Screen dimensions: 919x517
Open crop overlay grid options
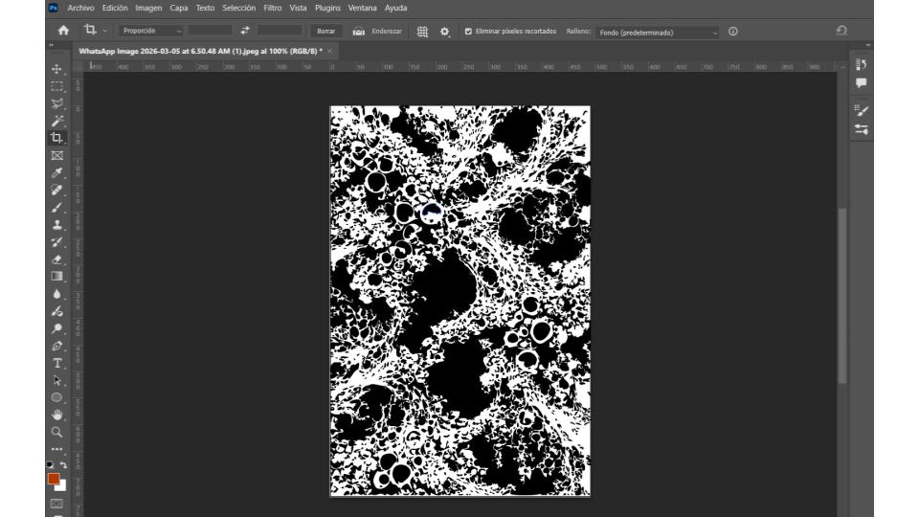pos(422,32)
